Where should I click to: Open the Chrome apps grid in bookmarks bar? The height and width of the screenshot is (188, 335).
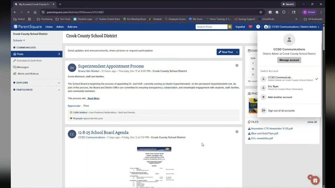coord(29,19)
